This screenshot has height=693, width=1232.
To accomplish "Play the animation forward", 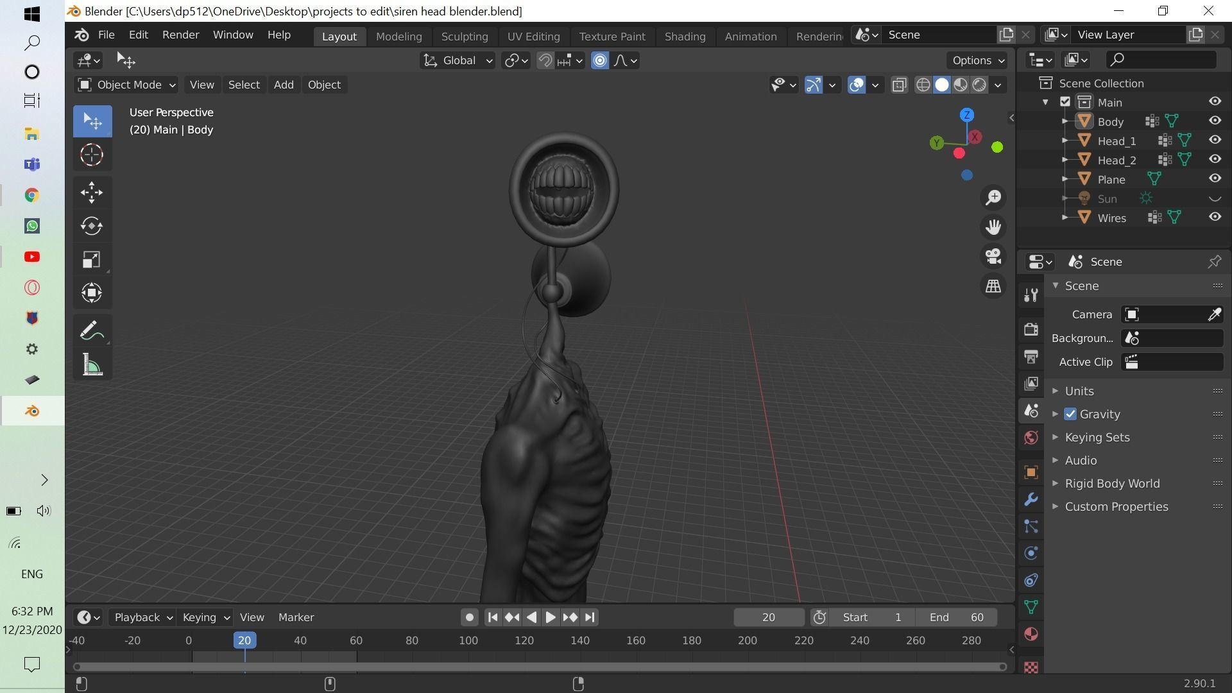I will 551,617.
